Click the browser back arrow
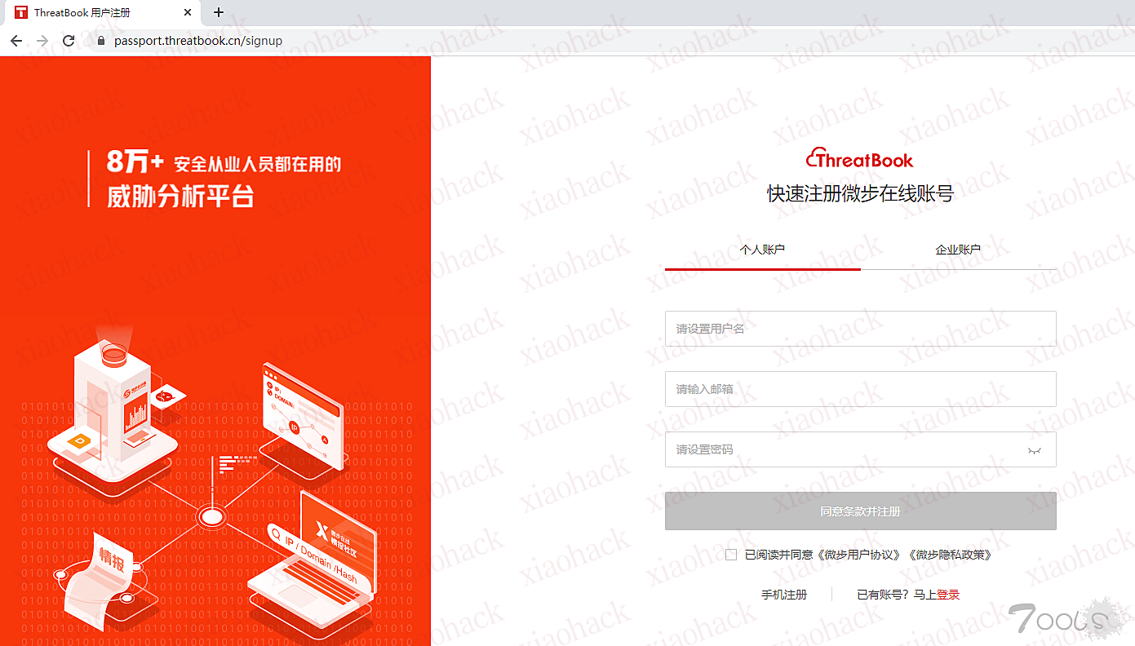1135x646 pixels. (16, 41)
